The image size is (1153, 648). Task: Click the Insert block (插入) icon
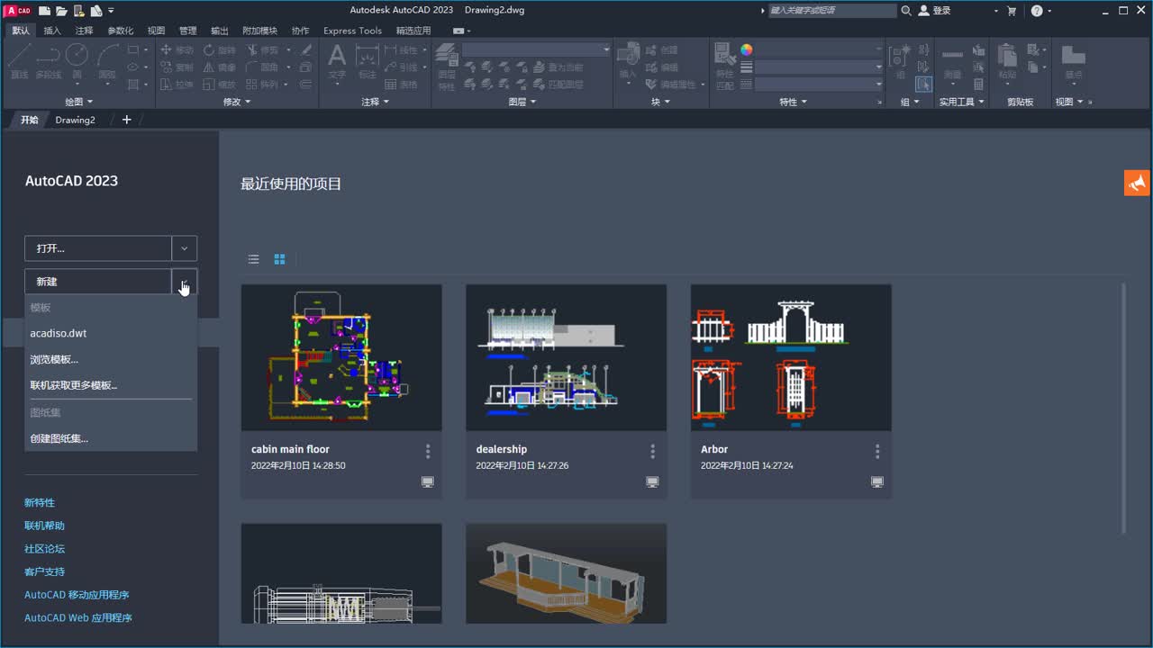coord(628,60)
